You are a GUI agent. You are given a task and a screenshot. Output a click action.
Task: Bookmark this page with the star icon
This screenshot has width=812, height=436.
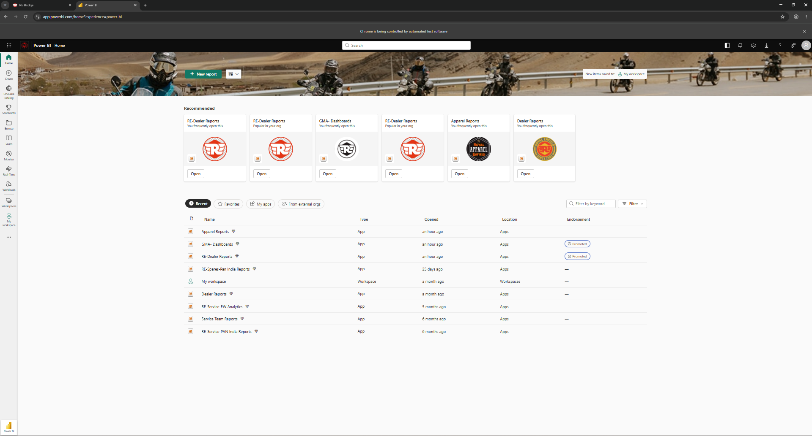tap(782, 17)
